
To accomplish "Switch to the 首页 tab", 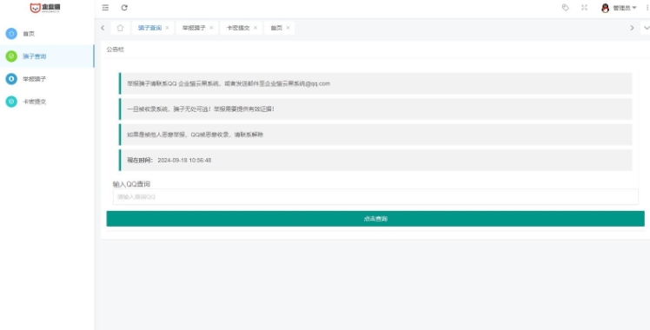I will coord(276,28).
